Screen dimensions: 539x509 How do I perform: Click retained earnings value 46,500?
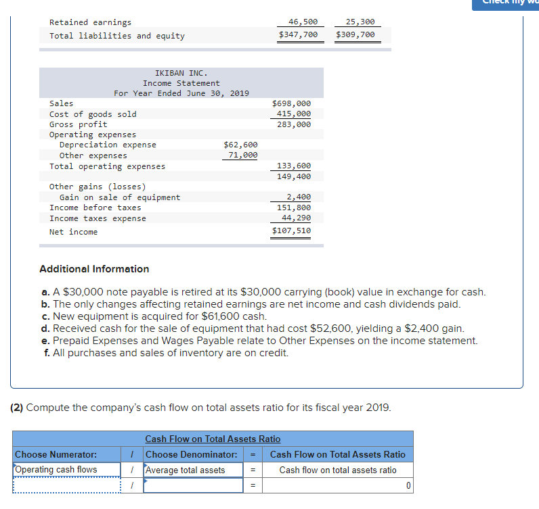(303, 22)
